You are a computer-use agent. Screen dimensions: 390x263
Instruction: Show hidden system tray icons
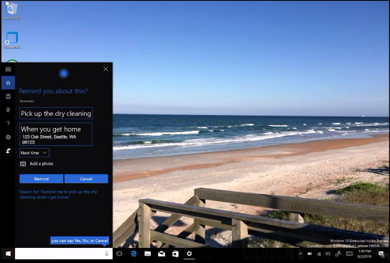300,254
